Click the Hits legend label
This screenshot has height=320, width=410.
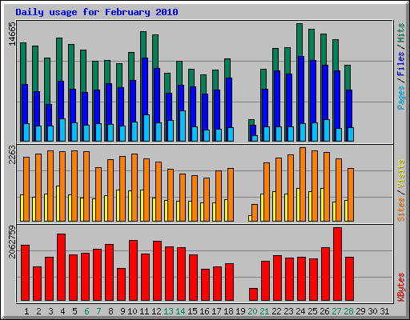pyautogui.click(x=401, y=33)
